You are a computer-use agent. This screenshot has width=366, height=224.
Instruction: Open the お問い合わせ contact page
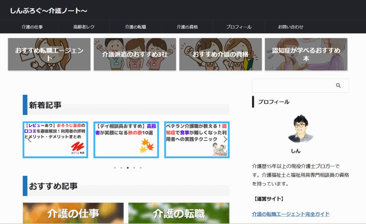tap(291, 27)
